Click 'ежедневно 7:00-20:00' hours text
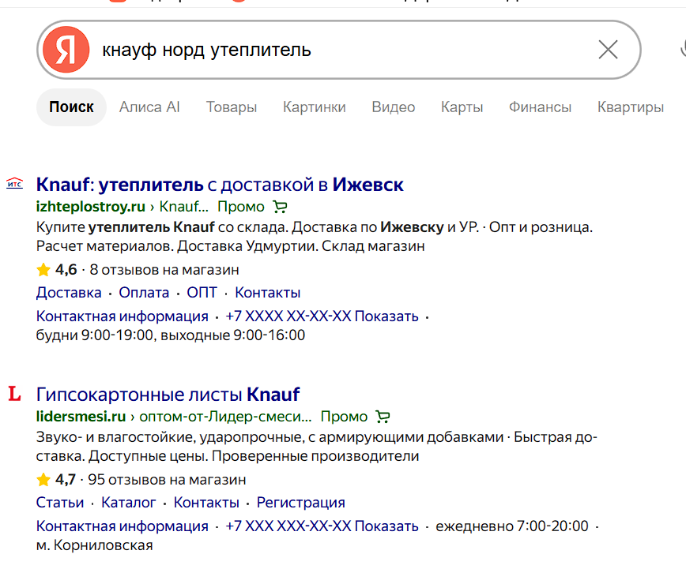This screenshot has height=569, width=686. (512, 526)
